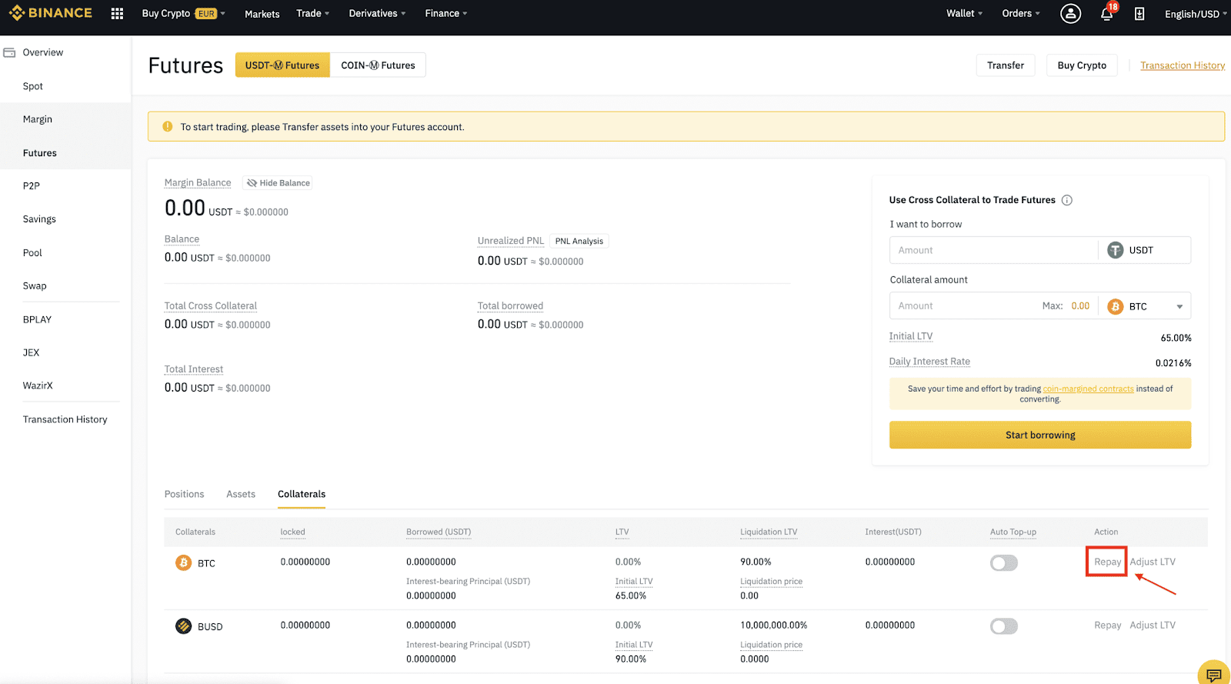This screenshot has height=684, width=1231.
Task: Open Transaction History in sidebar
Action: [65, 420]
